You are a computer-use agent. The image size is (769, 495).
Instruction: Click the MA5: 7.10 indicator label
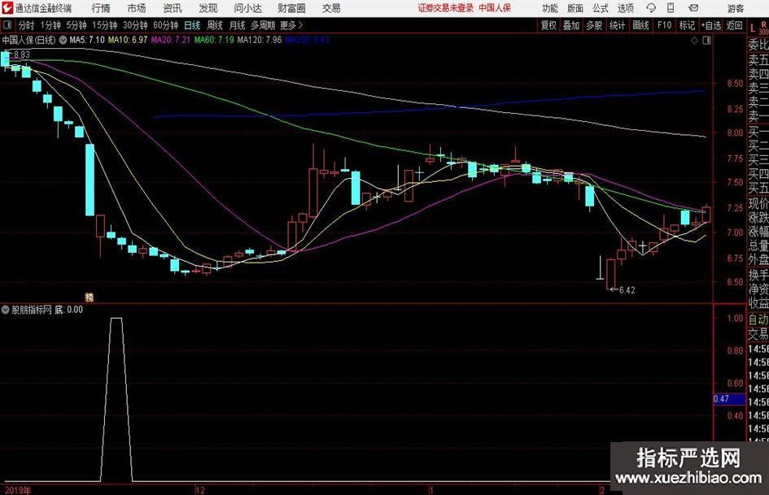coord(87,40)
